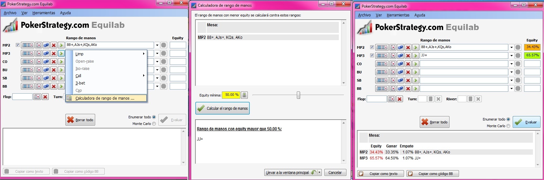The width and height of the screenshot is (544, 180).
Task: Open hand range selector for SB in right window
Action: tap(382, 80)
